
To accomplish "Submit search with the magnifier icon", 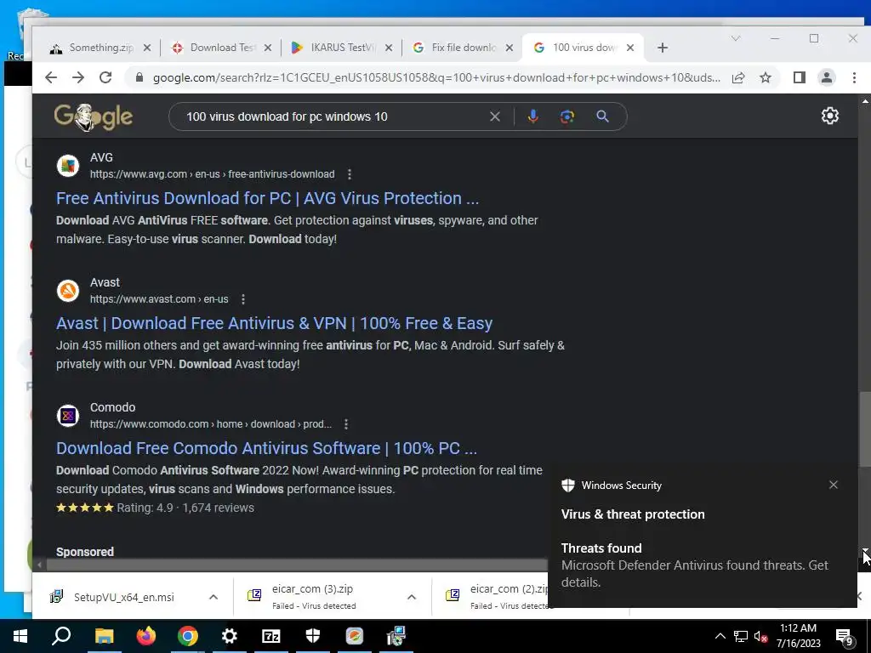I will point(603,116).
